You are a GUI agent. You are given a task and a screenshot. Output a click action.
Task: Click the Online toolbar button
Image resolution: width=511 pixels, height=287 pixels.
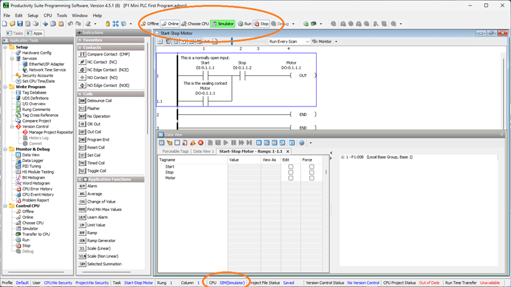(x=170, y=24)
